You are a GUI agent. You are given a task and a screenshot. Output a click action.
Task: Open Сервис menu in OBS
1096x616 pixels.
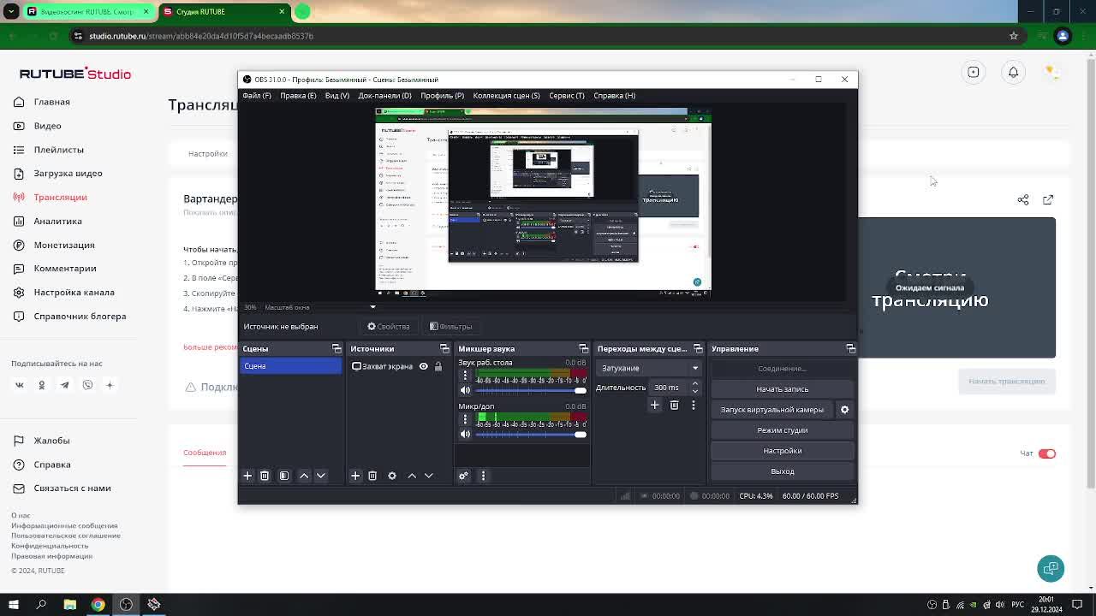click(567, 96)
